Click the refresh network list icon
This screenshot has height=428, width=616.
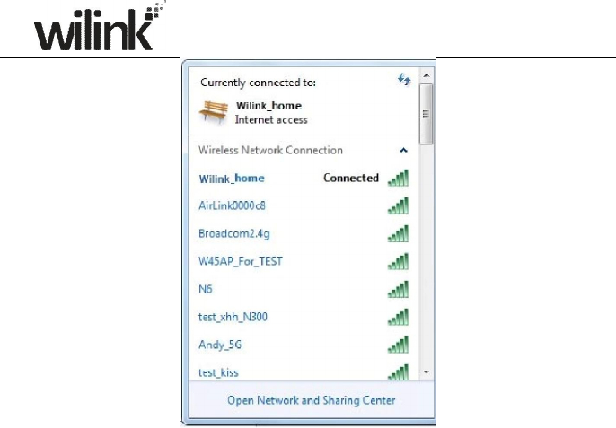tap(404, 80)
